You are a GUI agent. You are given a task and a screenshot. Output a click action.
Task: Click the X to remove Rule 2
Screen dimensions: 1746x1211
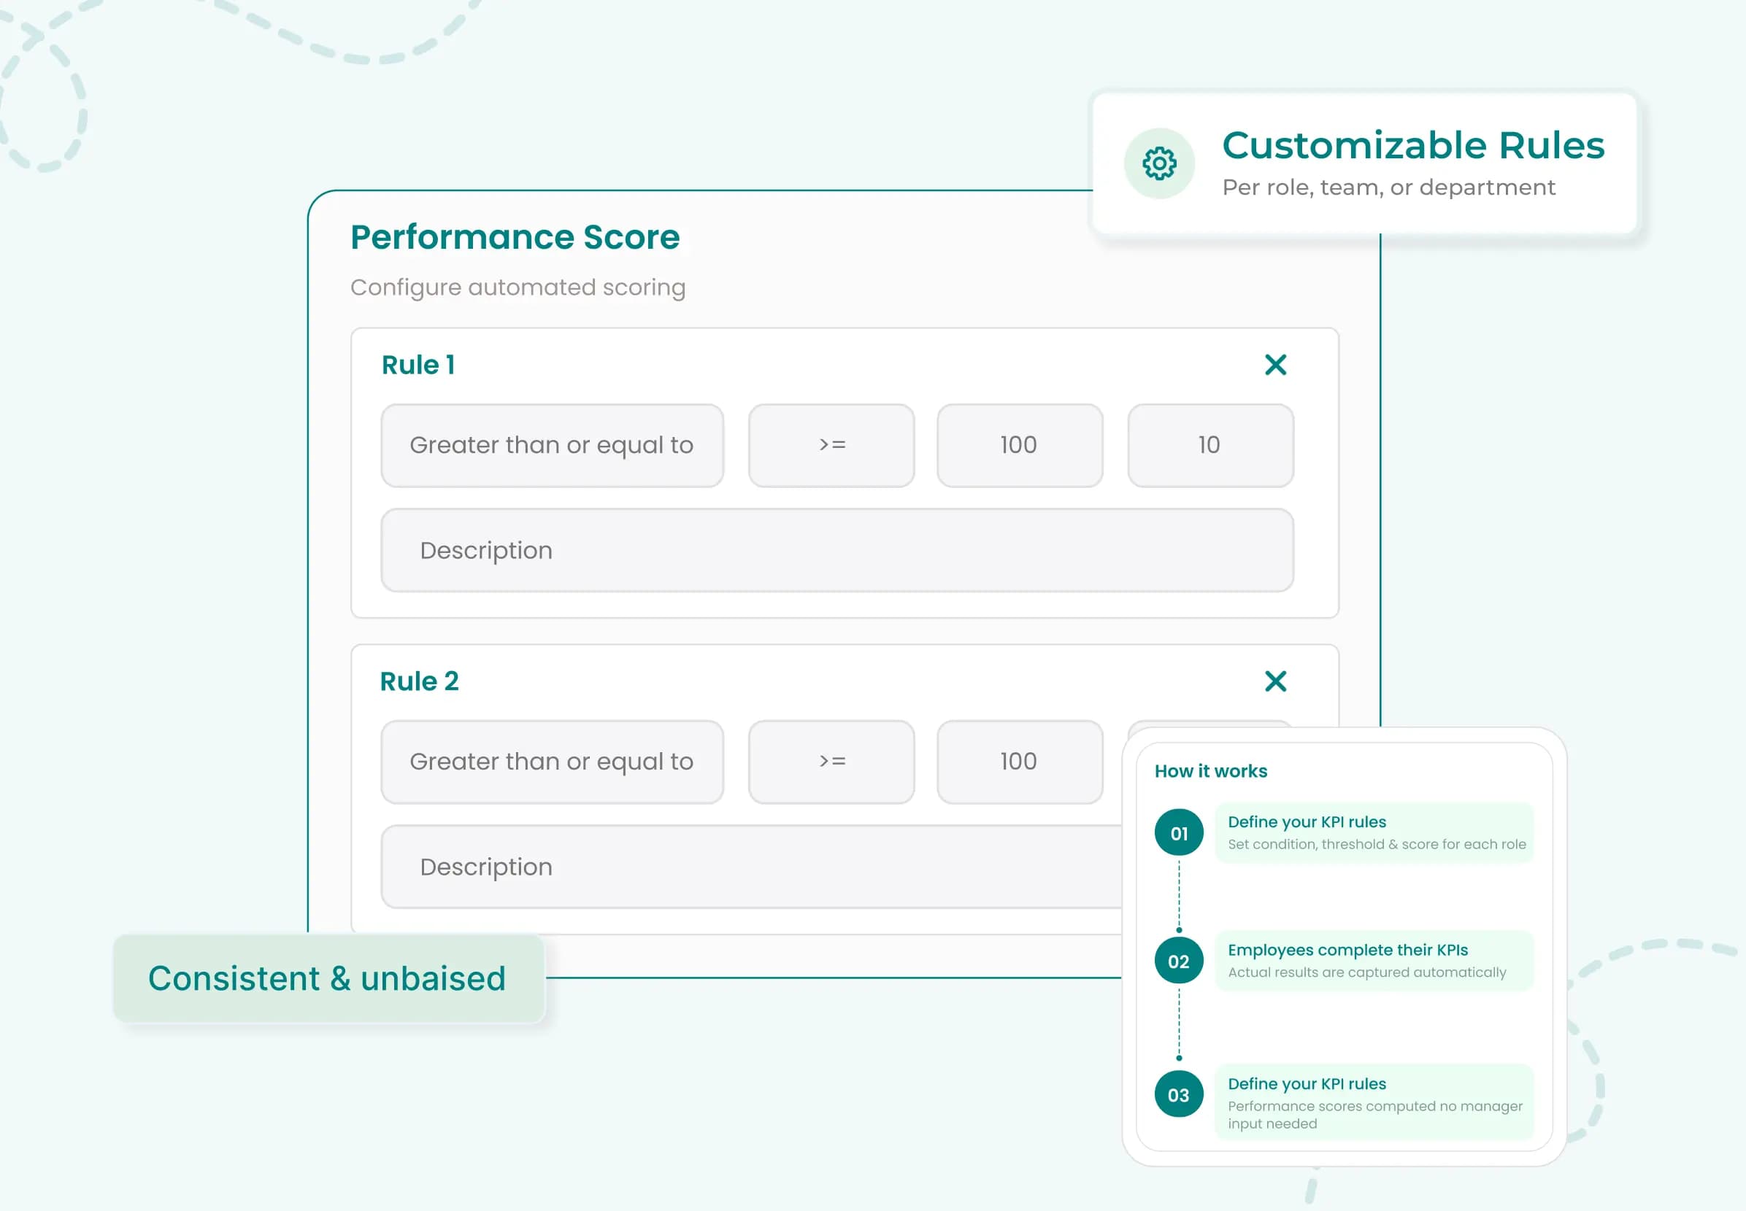point(1275,681)
